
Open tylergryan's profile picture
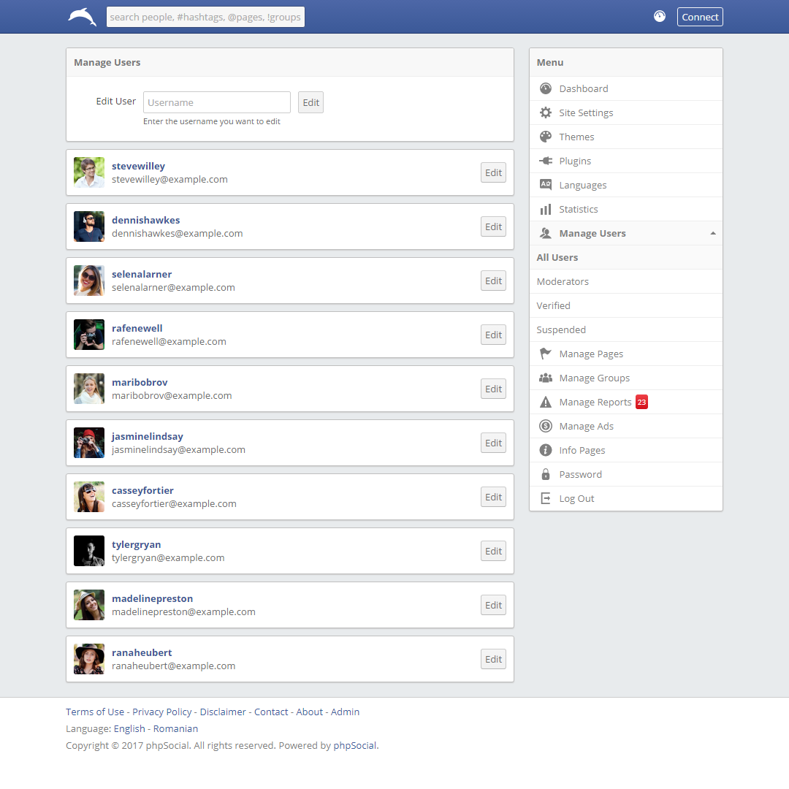[x=88, y=551]
